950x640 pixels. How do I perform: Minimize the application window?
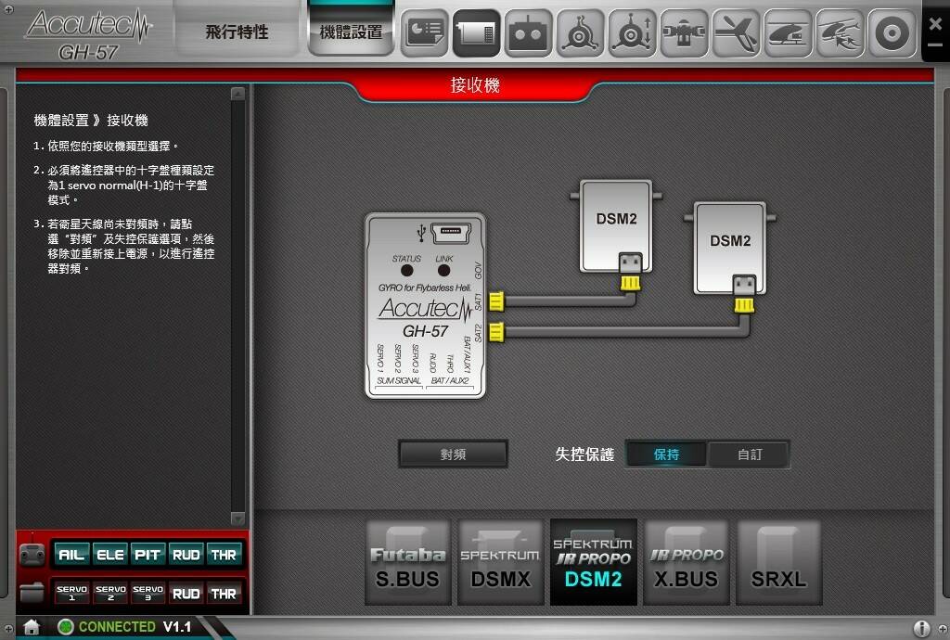pos(935,45)
